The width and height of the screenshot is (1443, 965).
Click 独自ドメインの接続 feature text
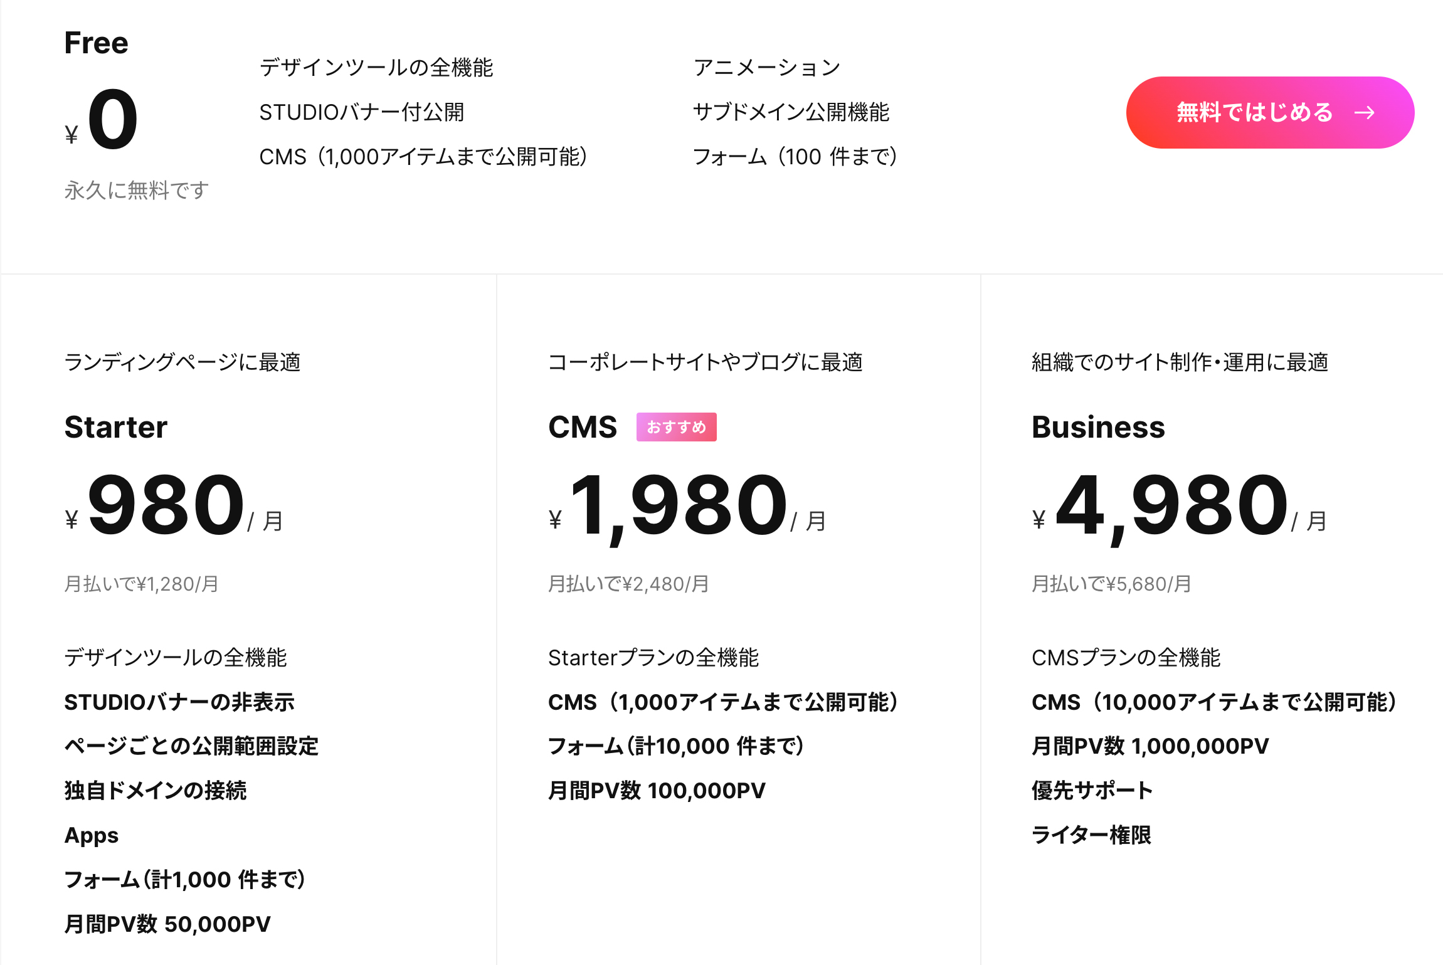pyautogui.click(x=156, y=791)
